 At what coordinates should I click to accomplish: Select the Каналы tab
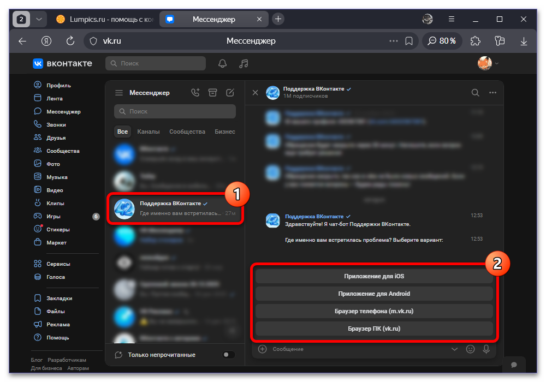click(149, 132)
